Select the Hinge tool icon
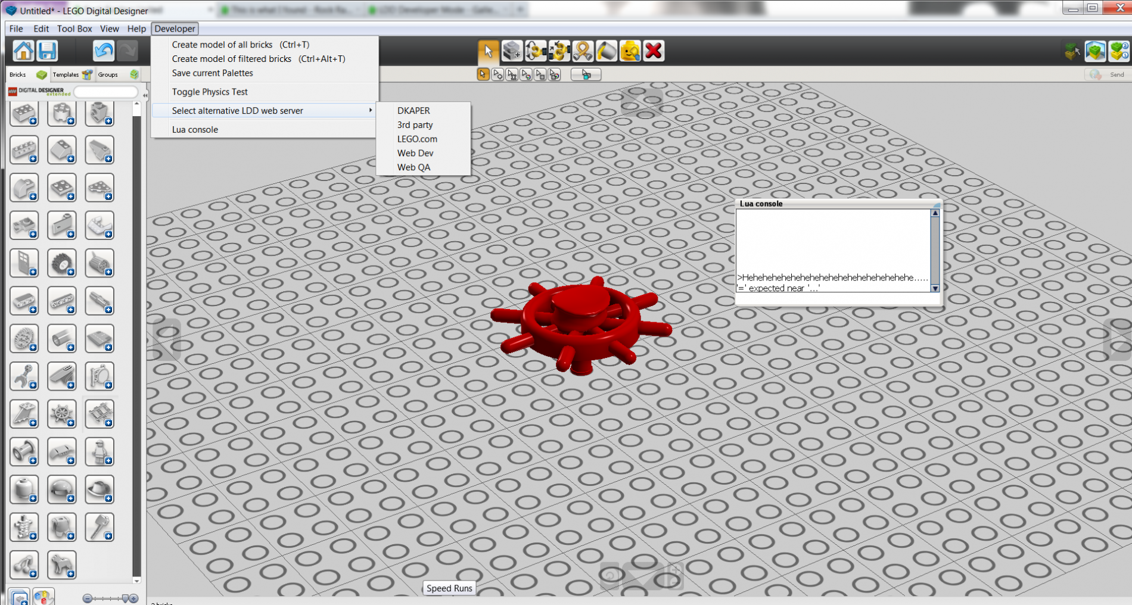 click(x=536, y=51)
